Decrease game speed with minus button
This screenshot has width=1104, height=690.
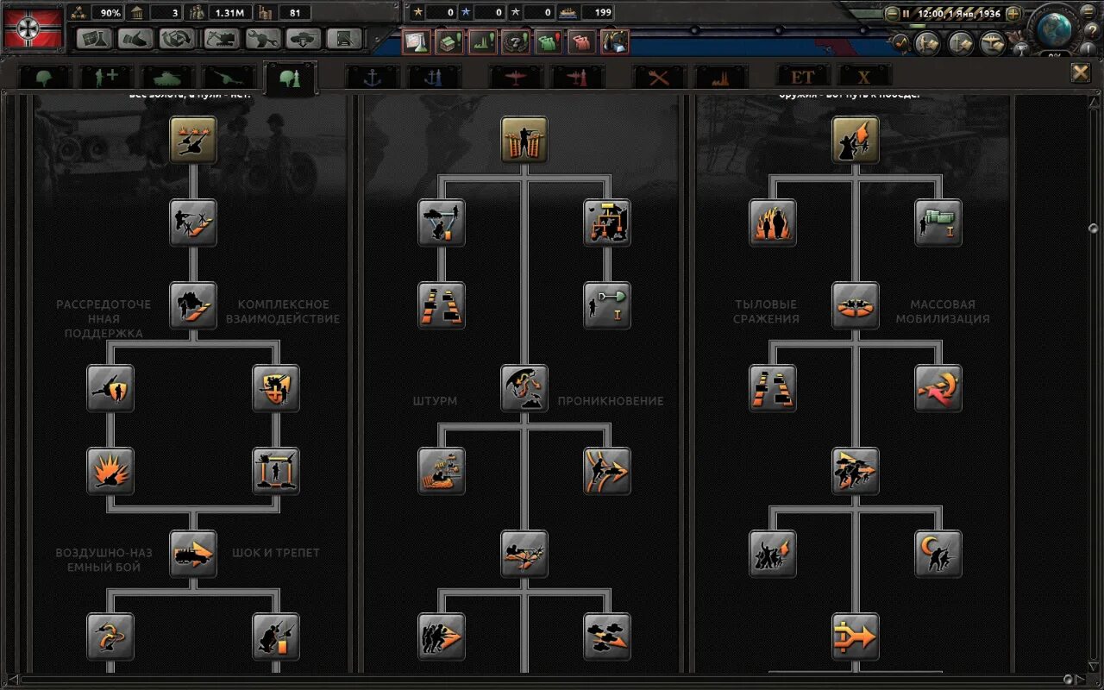coord(891,14)
